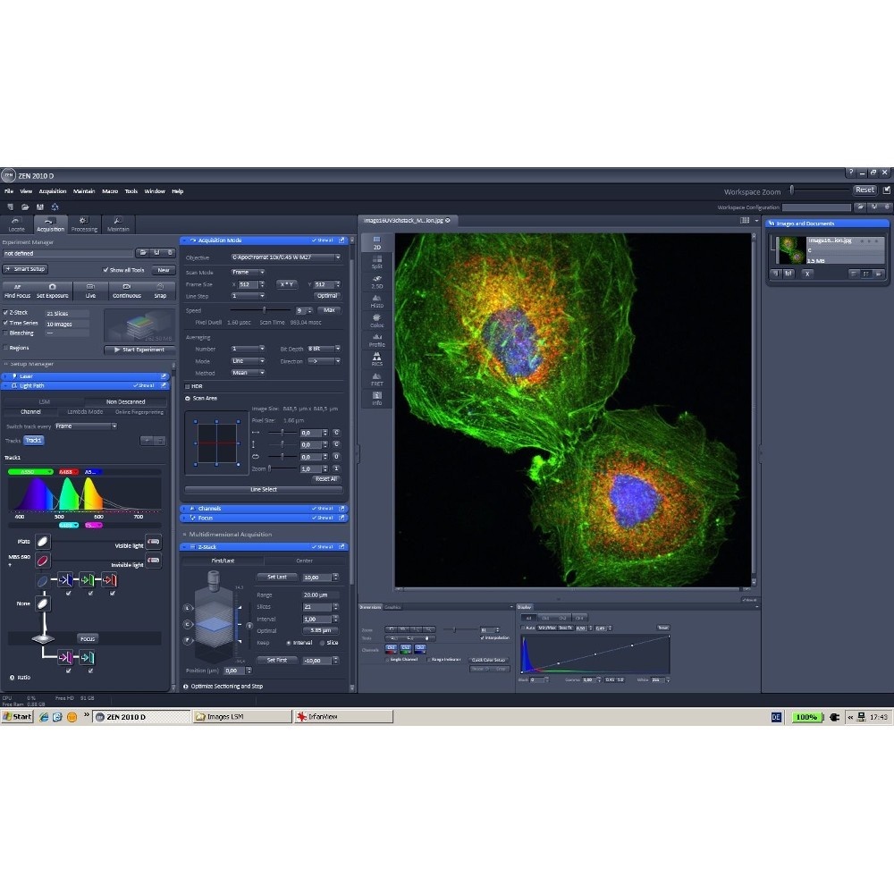Toggle the Interpolation checkbox
Image resolution: width=894 pixels, height=894 pixels.
click(x=482, y=637)
